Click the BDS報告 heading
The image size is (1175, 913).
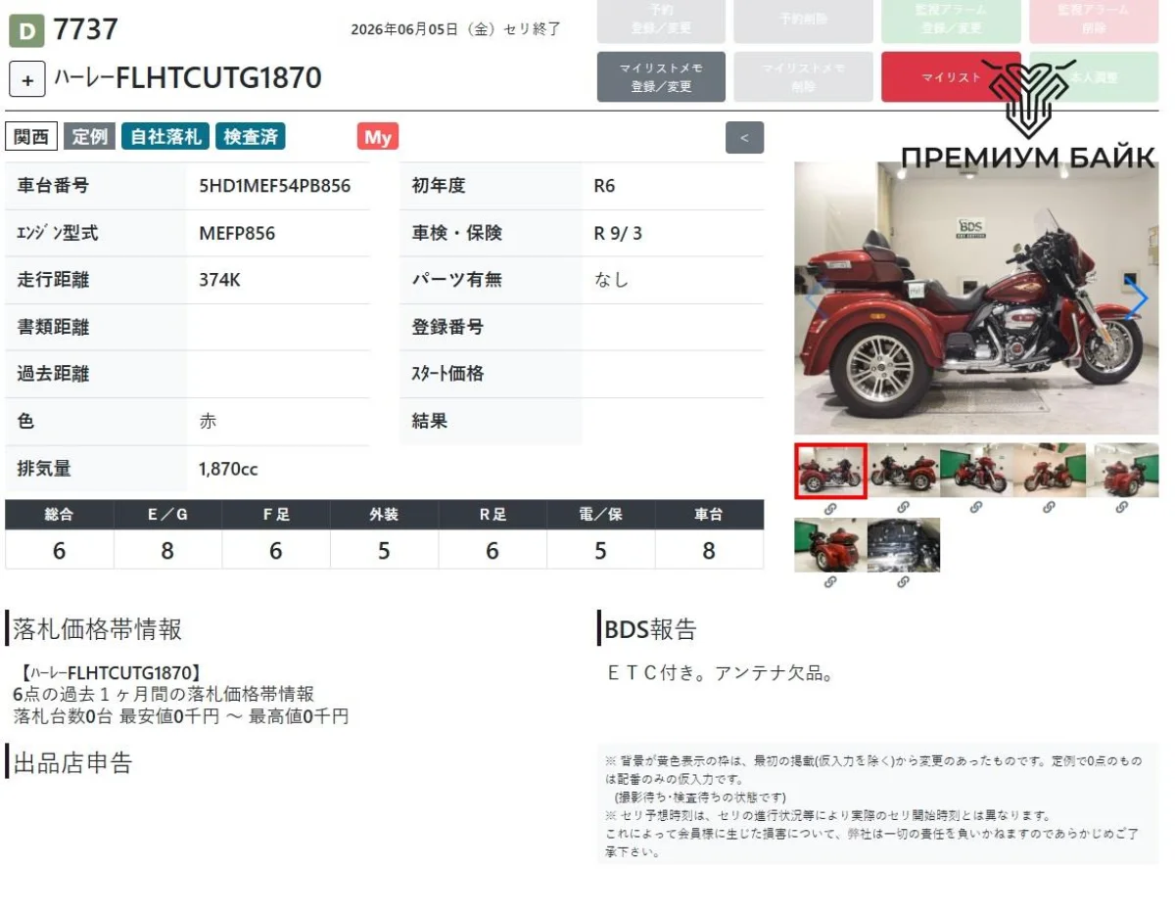(x=650, y=628)
